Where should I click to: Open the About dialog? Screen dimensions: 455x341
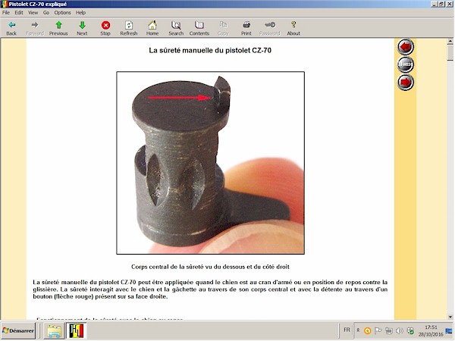click(x=293, y=28)
